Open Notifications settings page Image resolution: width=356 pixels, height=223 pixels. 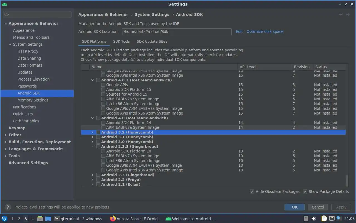[24, 107]
